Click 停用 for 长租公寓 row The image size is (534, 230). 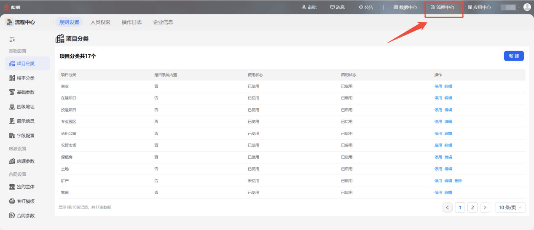438,134
